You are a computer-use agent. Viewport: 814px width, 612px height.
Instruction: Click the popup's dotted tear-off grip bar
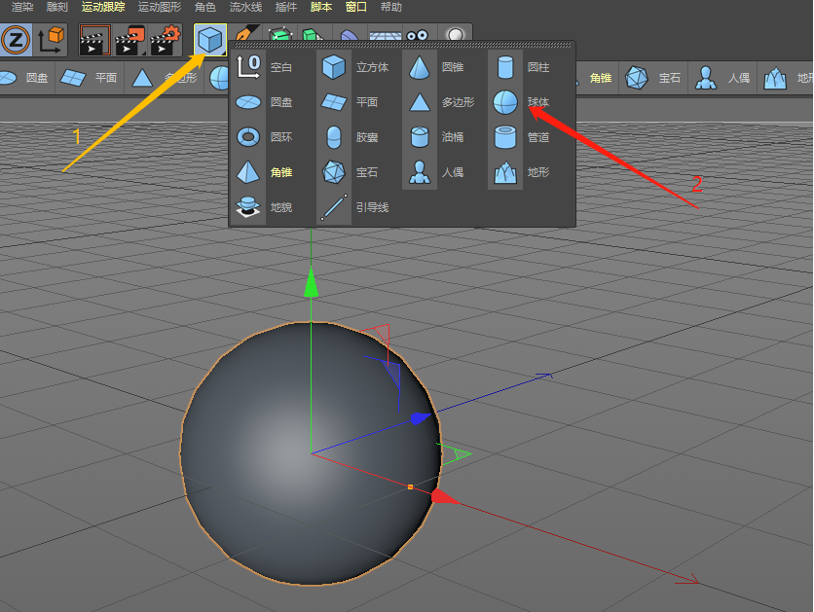pyautogui.click(x=402, y=45)
